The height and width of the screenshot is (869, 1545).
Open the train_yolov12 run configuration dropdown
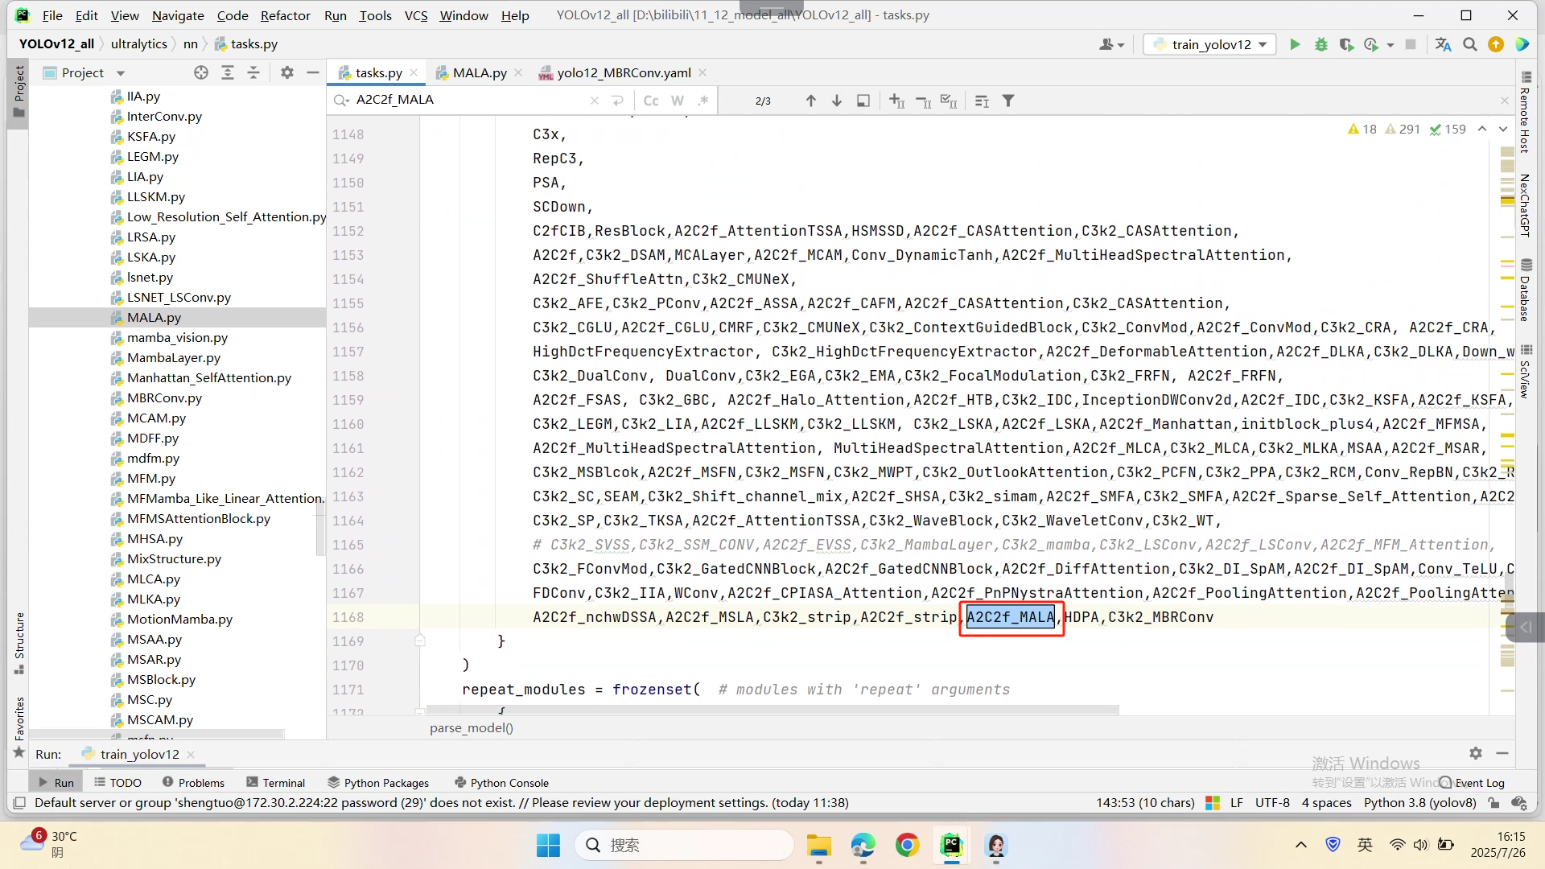pos(1209,45)
